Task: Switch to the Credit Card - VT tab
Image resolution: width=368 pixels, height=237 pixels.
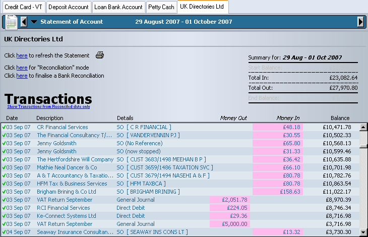Action: [x=22, y=7]
